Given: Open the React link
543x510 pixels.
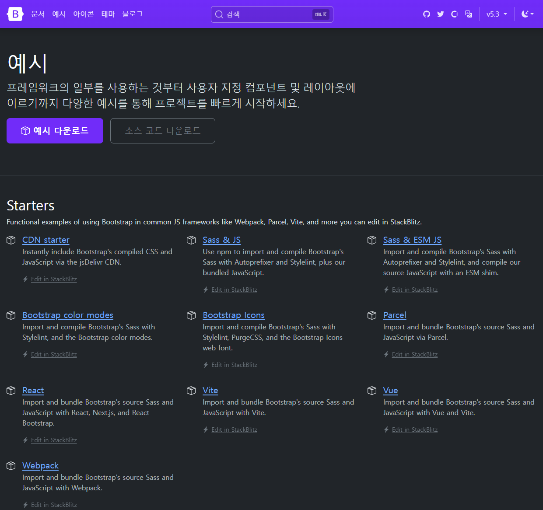Looking at the screenshot, I should point(33,390).
